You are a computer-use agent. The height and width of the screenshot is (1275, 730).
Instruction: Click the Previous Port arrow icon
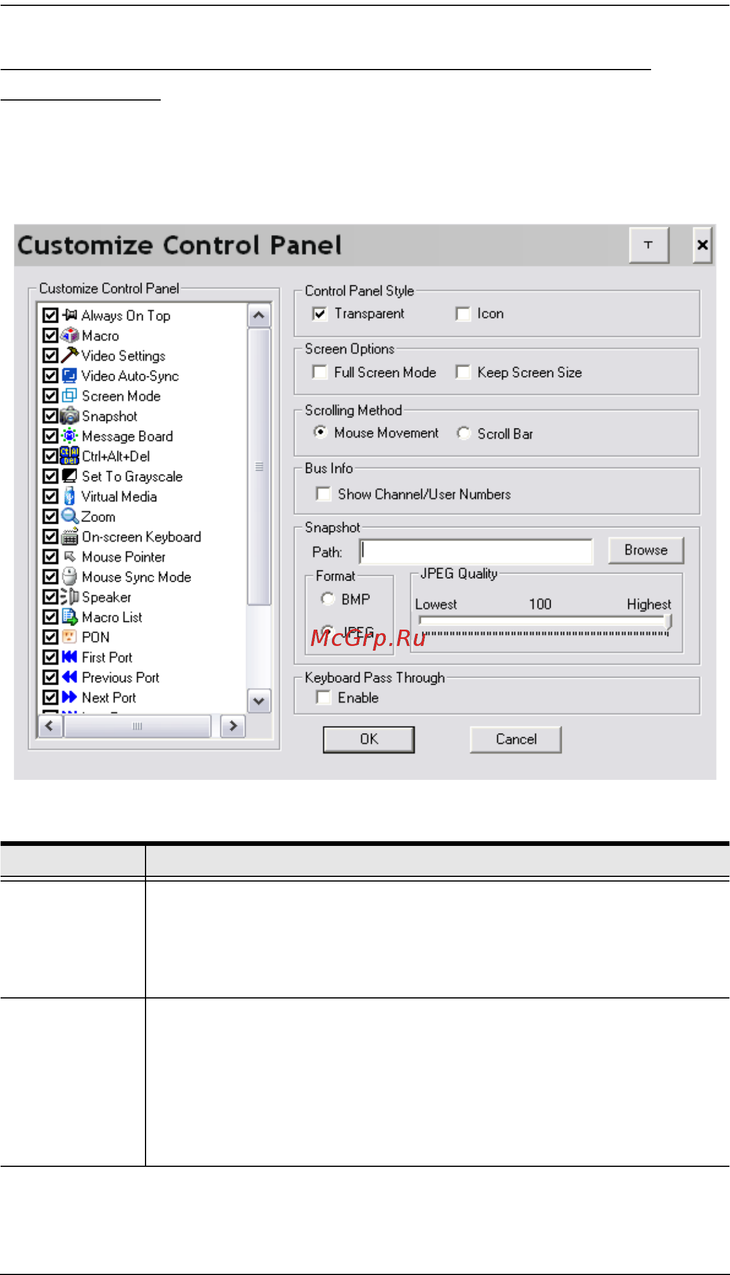(x=70, y=677)
